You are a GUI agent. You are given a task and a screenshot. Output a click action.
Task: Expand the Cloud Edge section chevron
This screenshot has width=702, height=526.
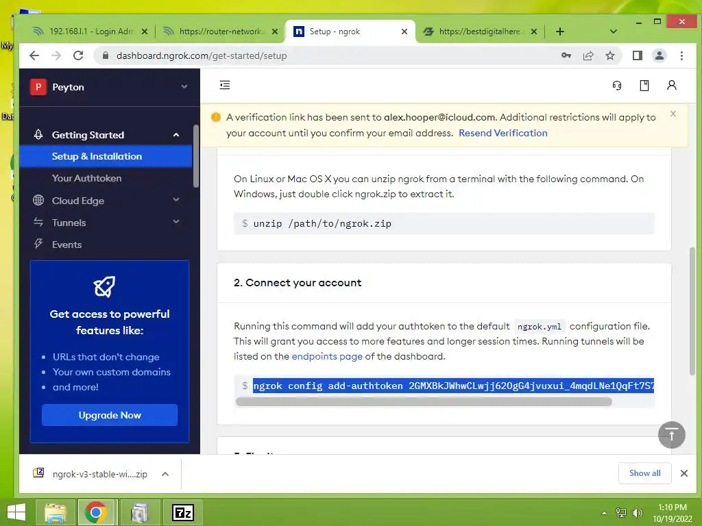pos(176,199)
